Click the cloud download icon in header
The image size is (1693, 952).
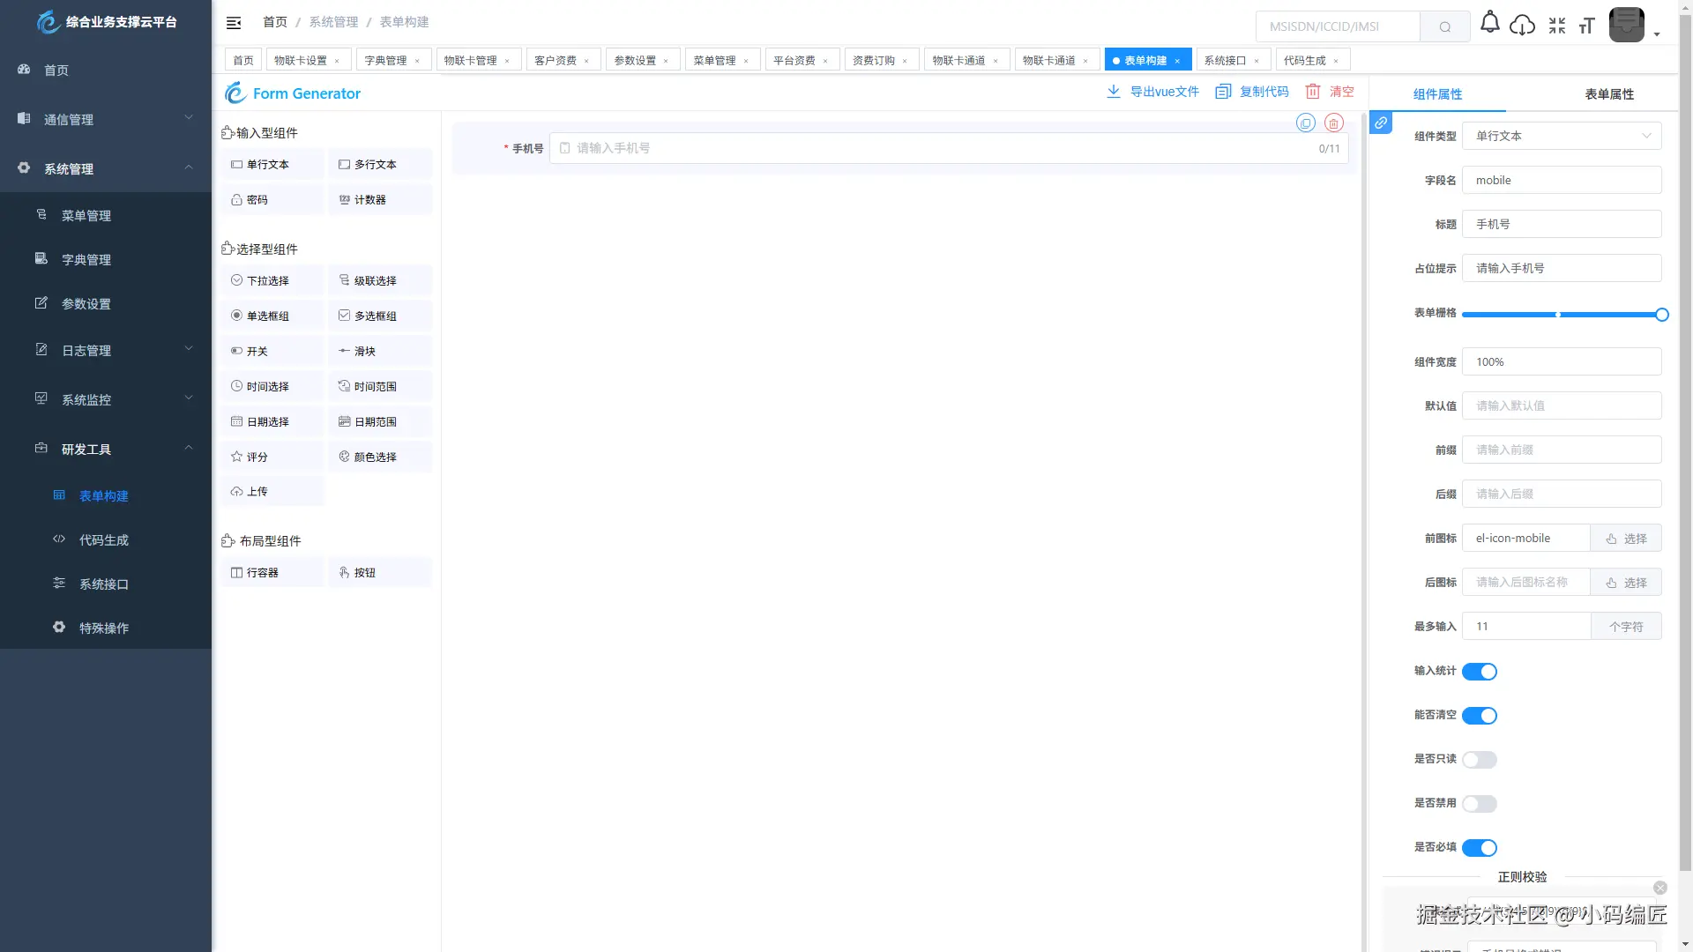tap(1522, 26)
